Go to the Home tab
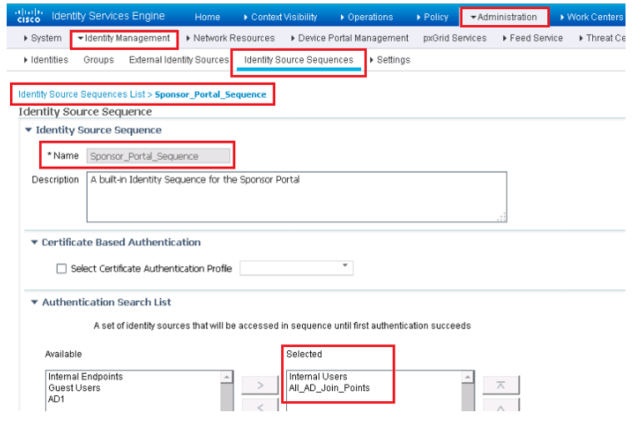The width and height of the screenshot is (633, 427). point(207,17)
